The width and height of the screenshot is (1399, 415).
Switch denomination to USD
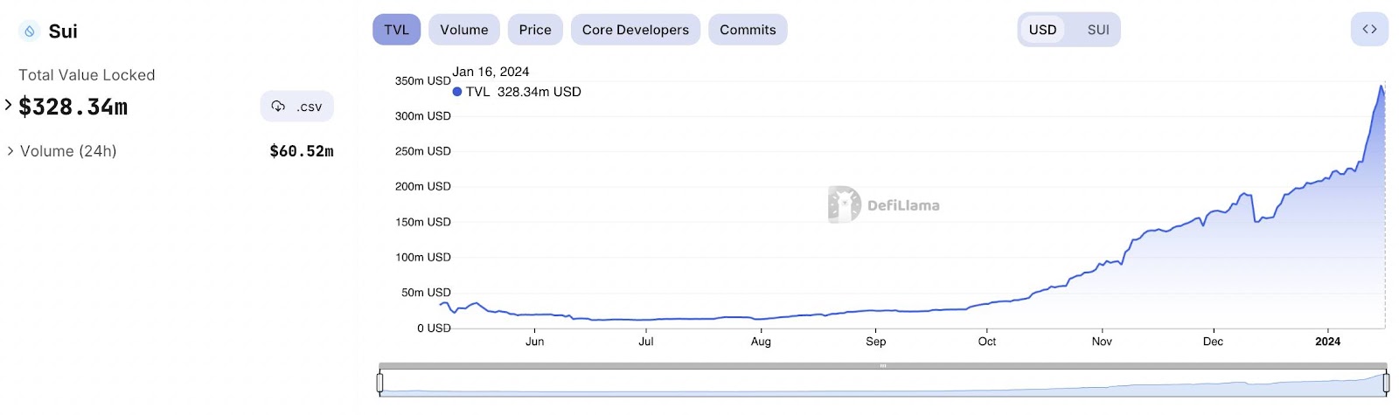1042,30
